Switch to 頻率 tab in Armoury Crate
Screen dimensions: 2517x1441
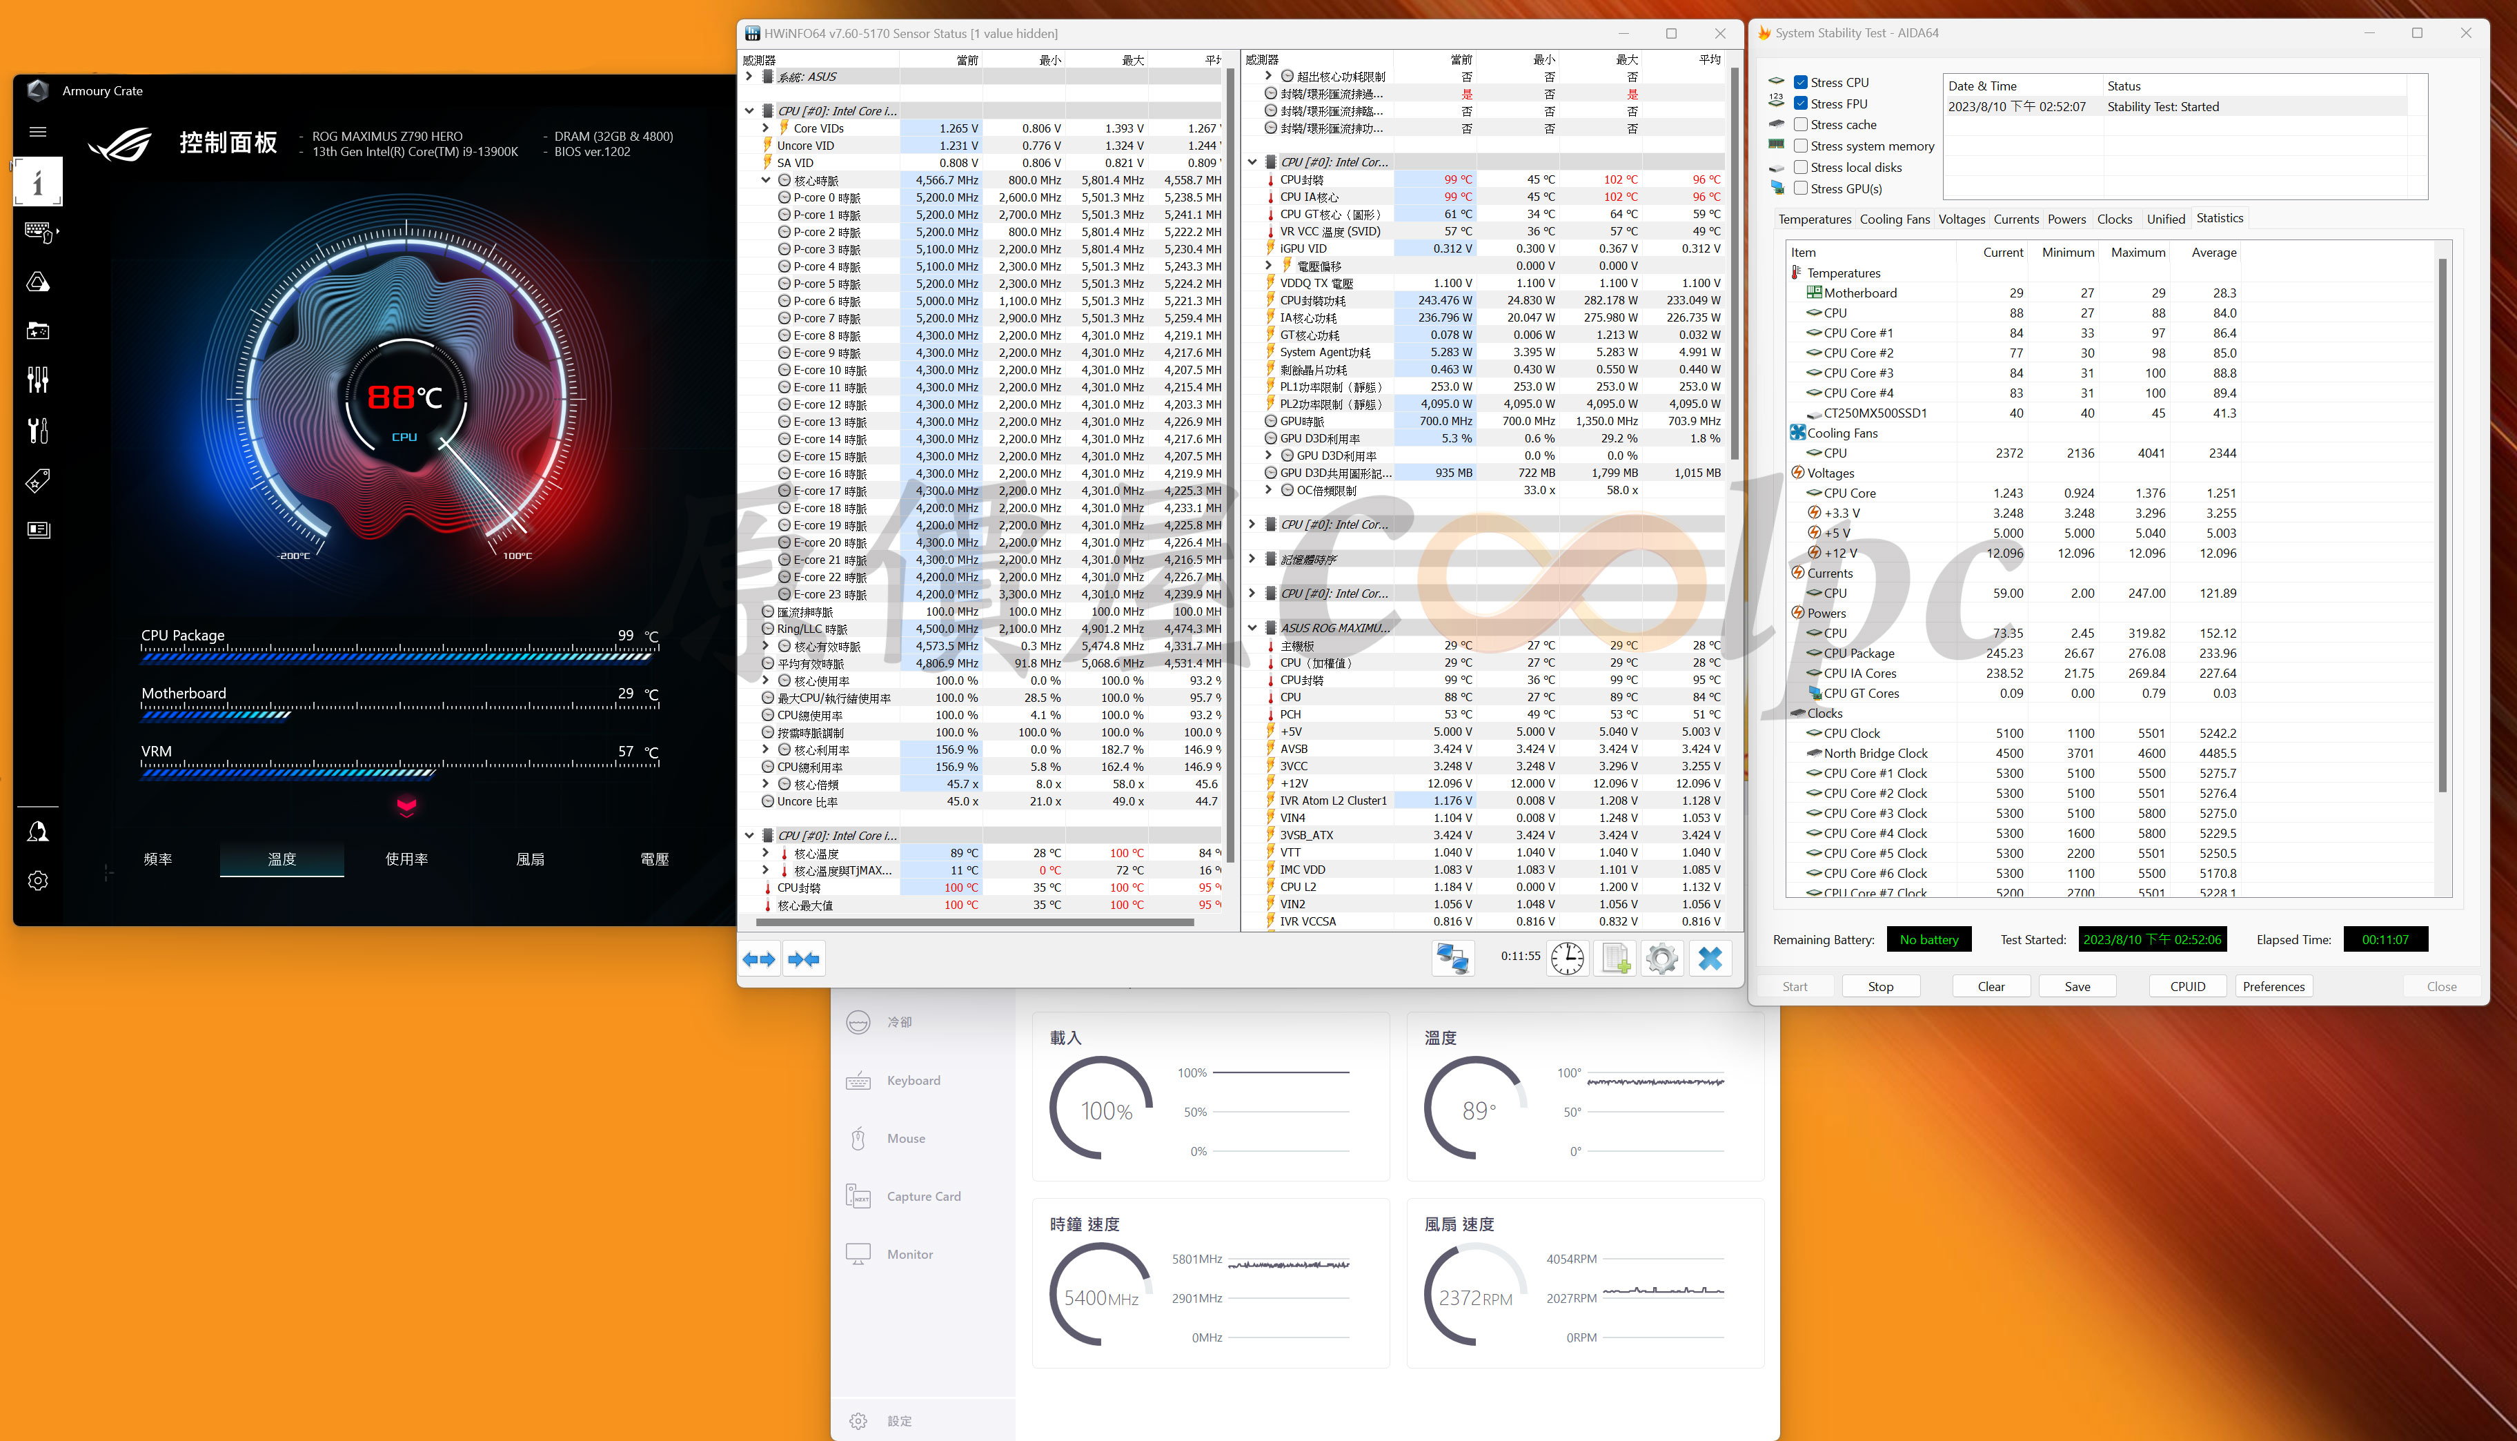click(158, 859)
